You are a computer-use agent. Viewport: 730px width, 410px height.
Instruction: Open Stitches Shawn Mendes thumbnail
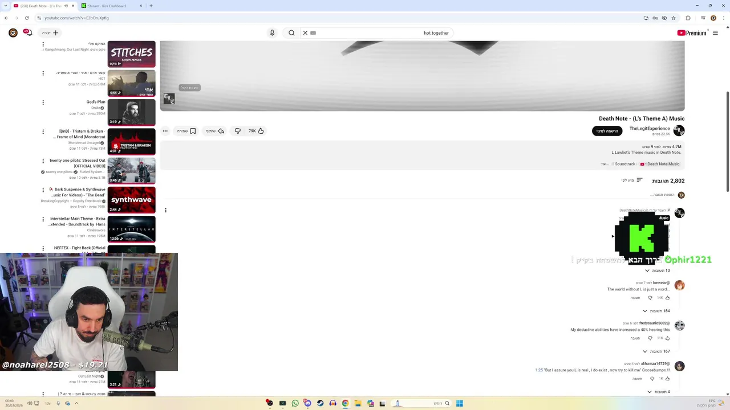point(131,54)
